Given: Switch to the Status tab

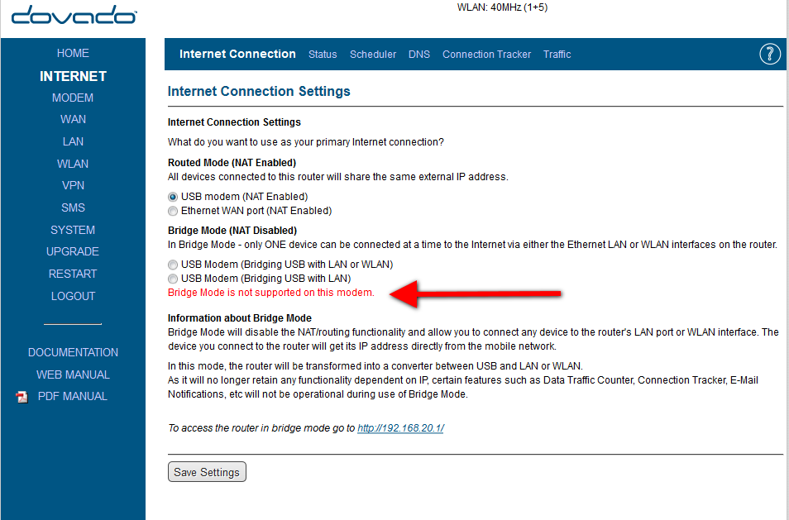Looking at the screenshot, I should coord(323,55).
